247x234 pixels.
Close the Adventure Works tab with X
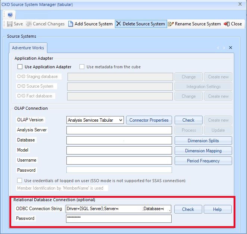click(x=231, y=48)
